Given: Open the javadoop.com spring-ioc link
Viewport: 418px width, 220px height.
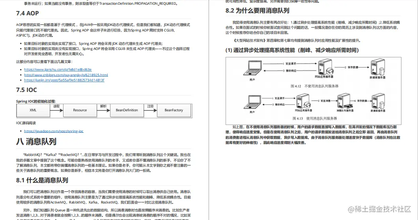Looking at the screenshot, I should [x=54, y=131].
